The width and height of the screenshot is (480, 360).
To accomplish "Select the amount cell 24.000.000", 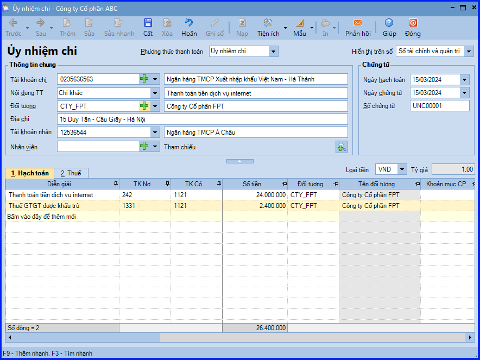I will click(x=255, y=195).
